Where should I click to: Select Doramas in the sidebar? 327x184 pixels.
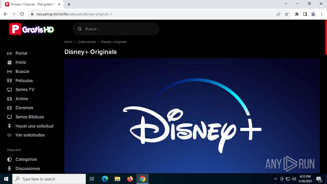pos(24,108)
